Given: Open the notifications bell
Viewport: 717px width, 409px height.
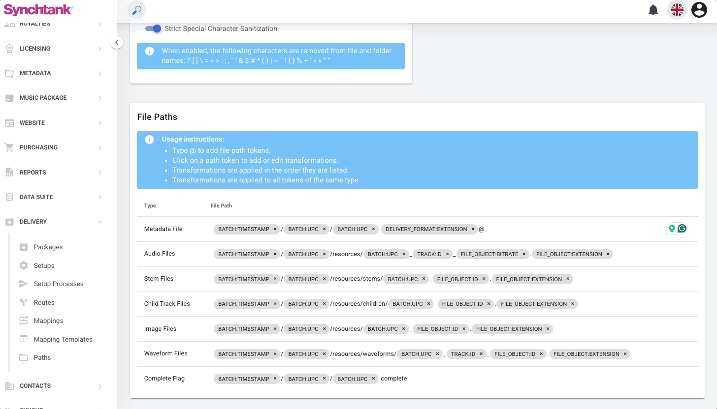Looking at the screenshot, I should (653, 10).
